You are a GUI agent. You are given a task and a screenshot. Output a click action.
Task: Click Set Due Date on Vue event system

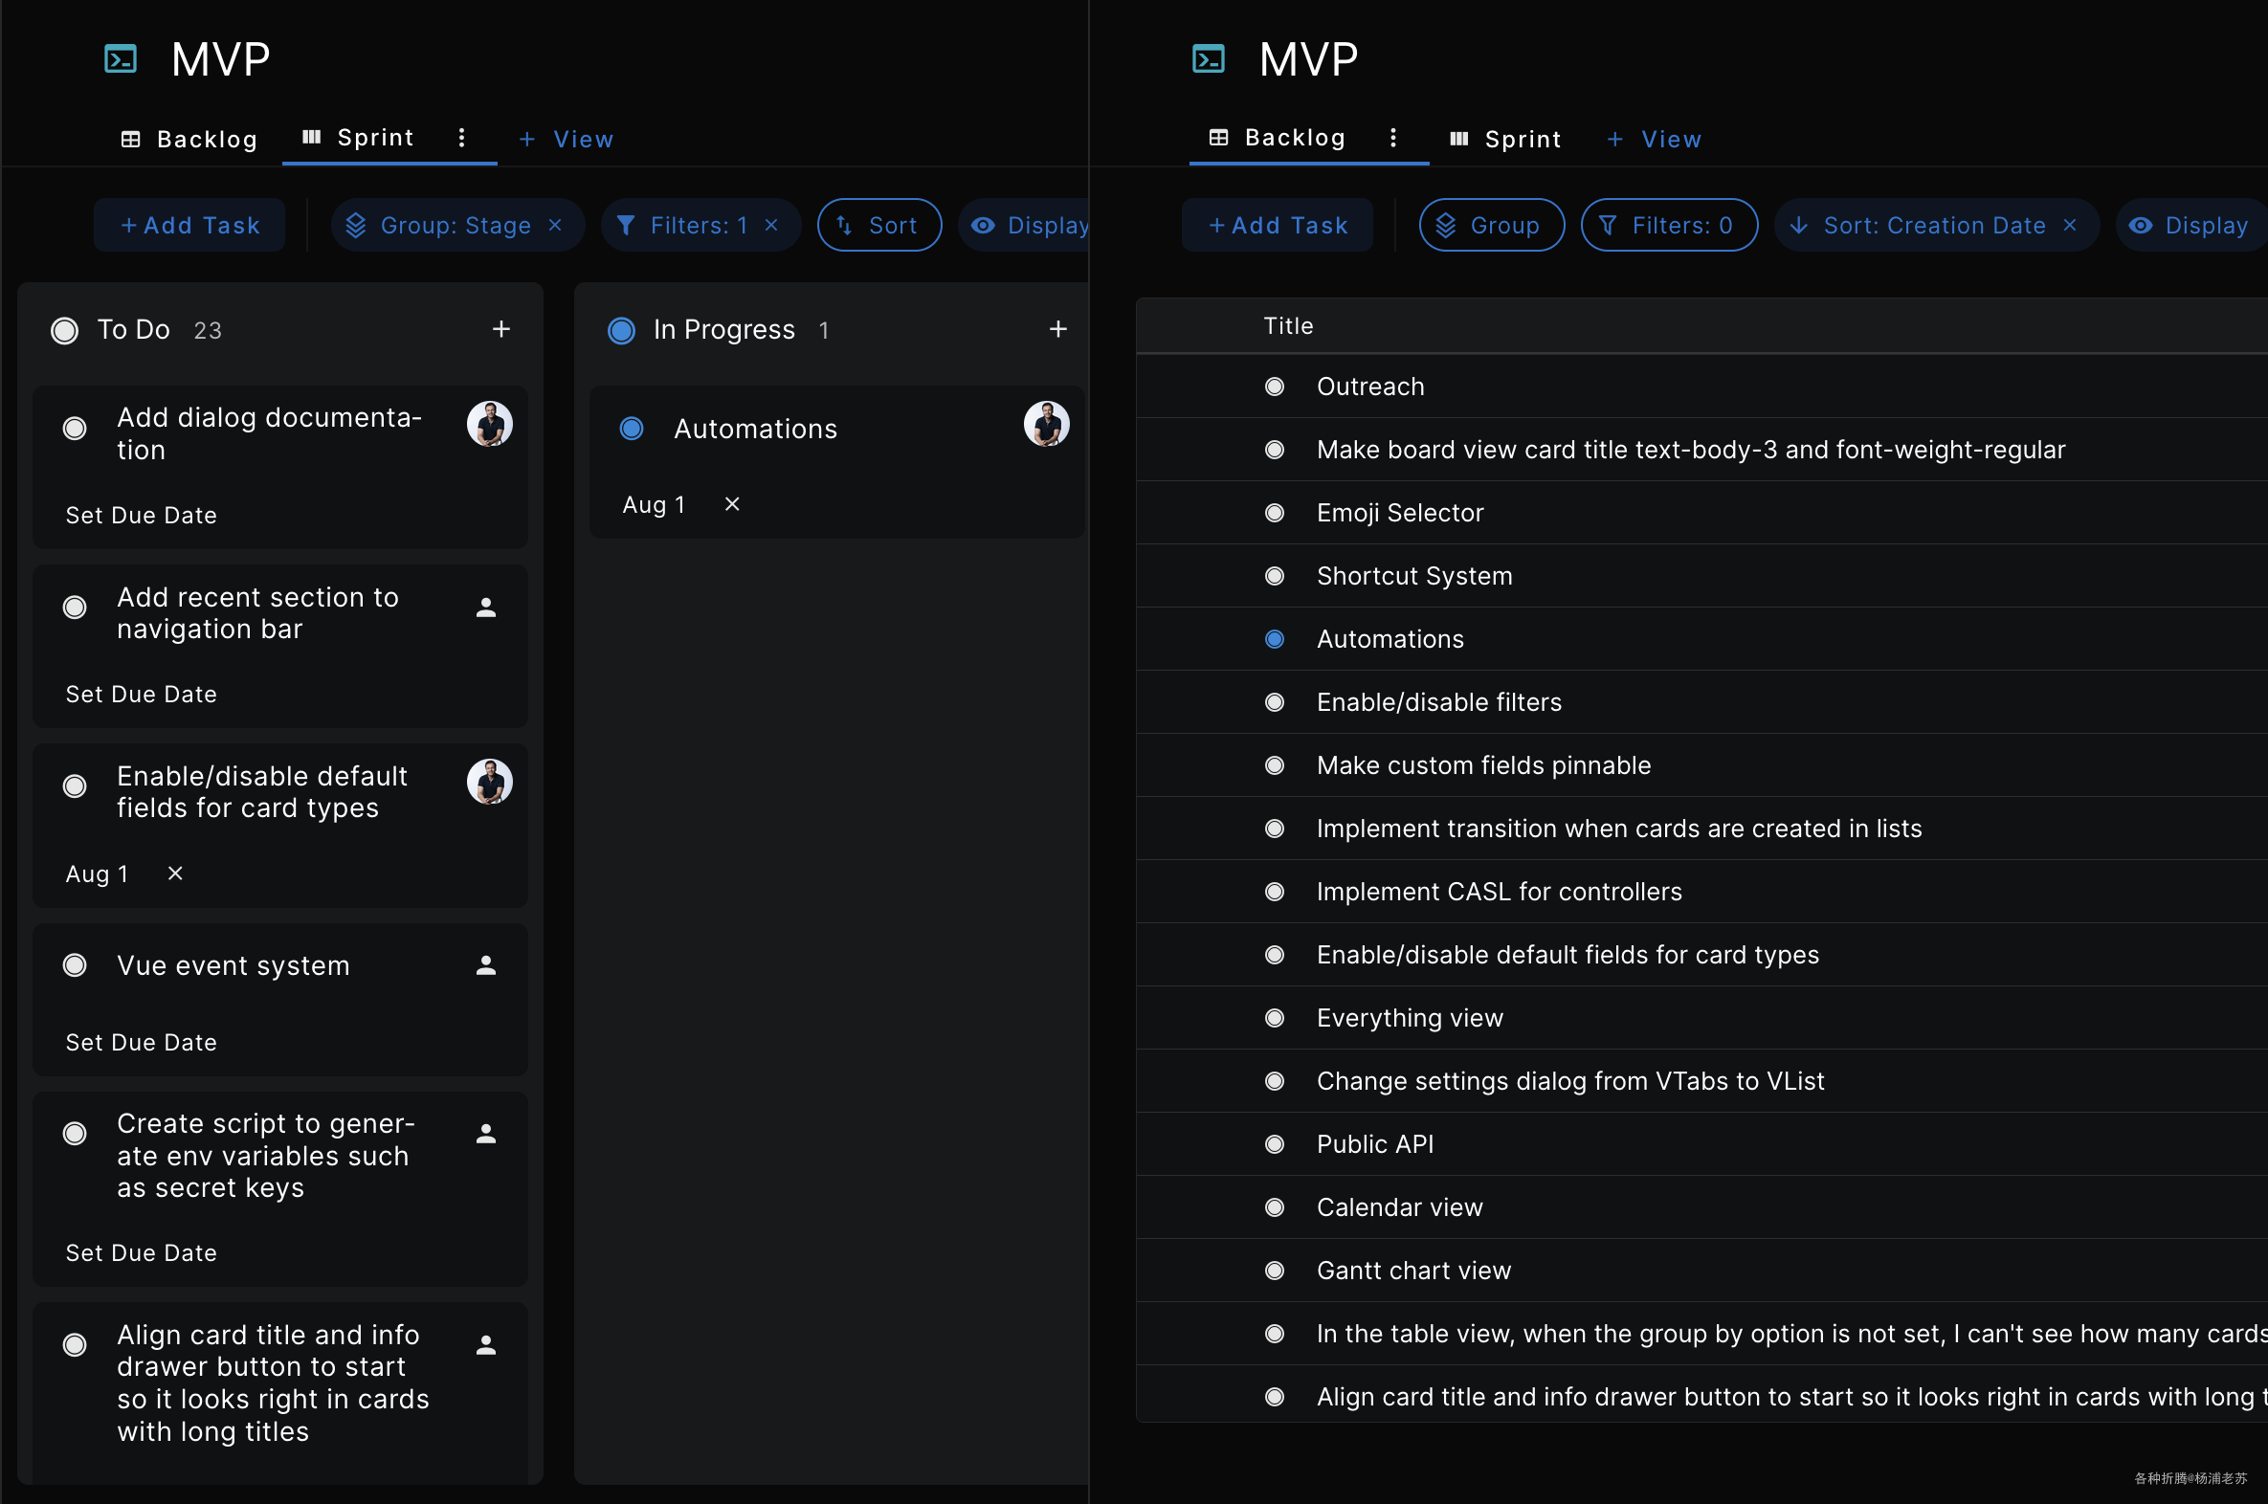141,1043
